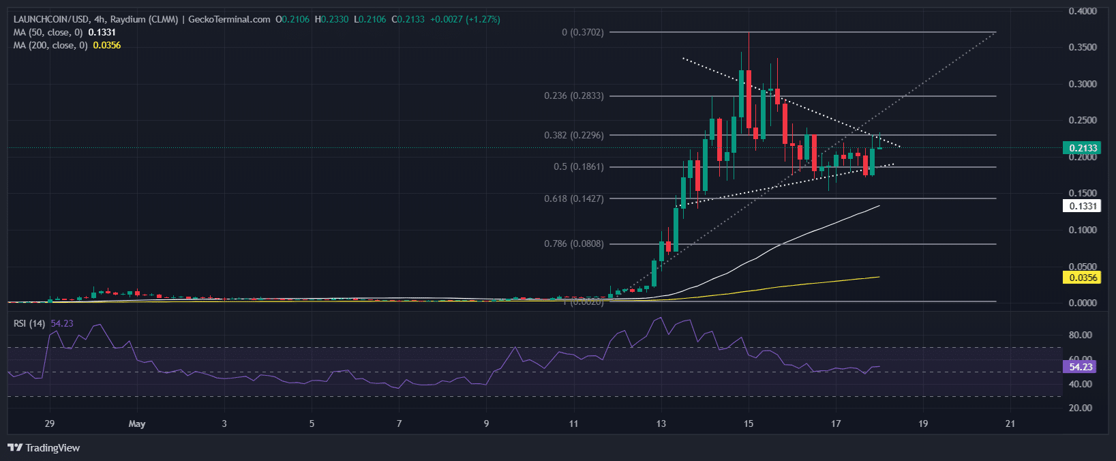Click date 29 on the time axis
Screen dimensions: 1116x461
click(50, 423)
